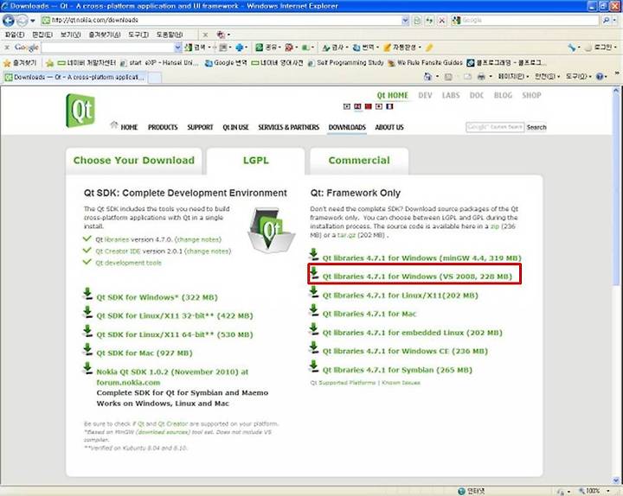Screen dimensions: 623x496
Task: Click the Google Toolbar 로그인 sign-in button
Action: pyautogui.click(x=600, y=48)
